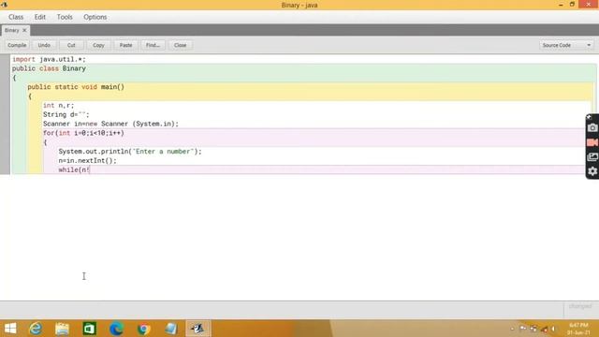This screenshot has width=599, height=337.
Task: Click the left breakpoint margin beside the import line
Action: 5,59
